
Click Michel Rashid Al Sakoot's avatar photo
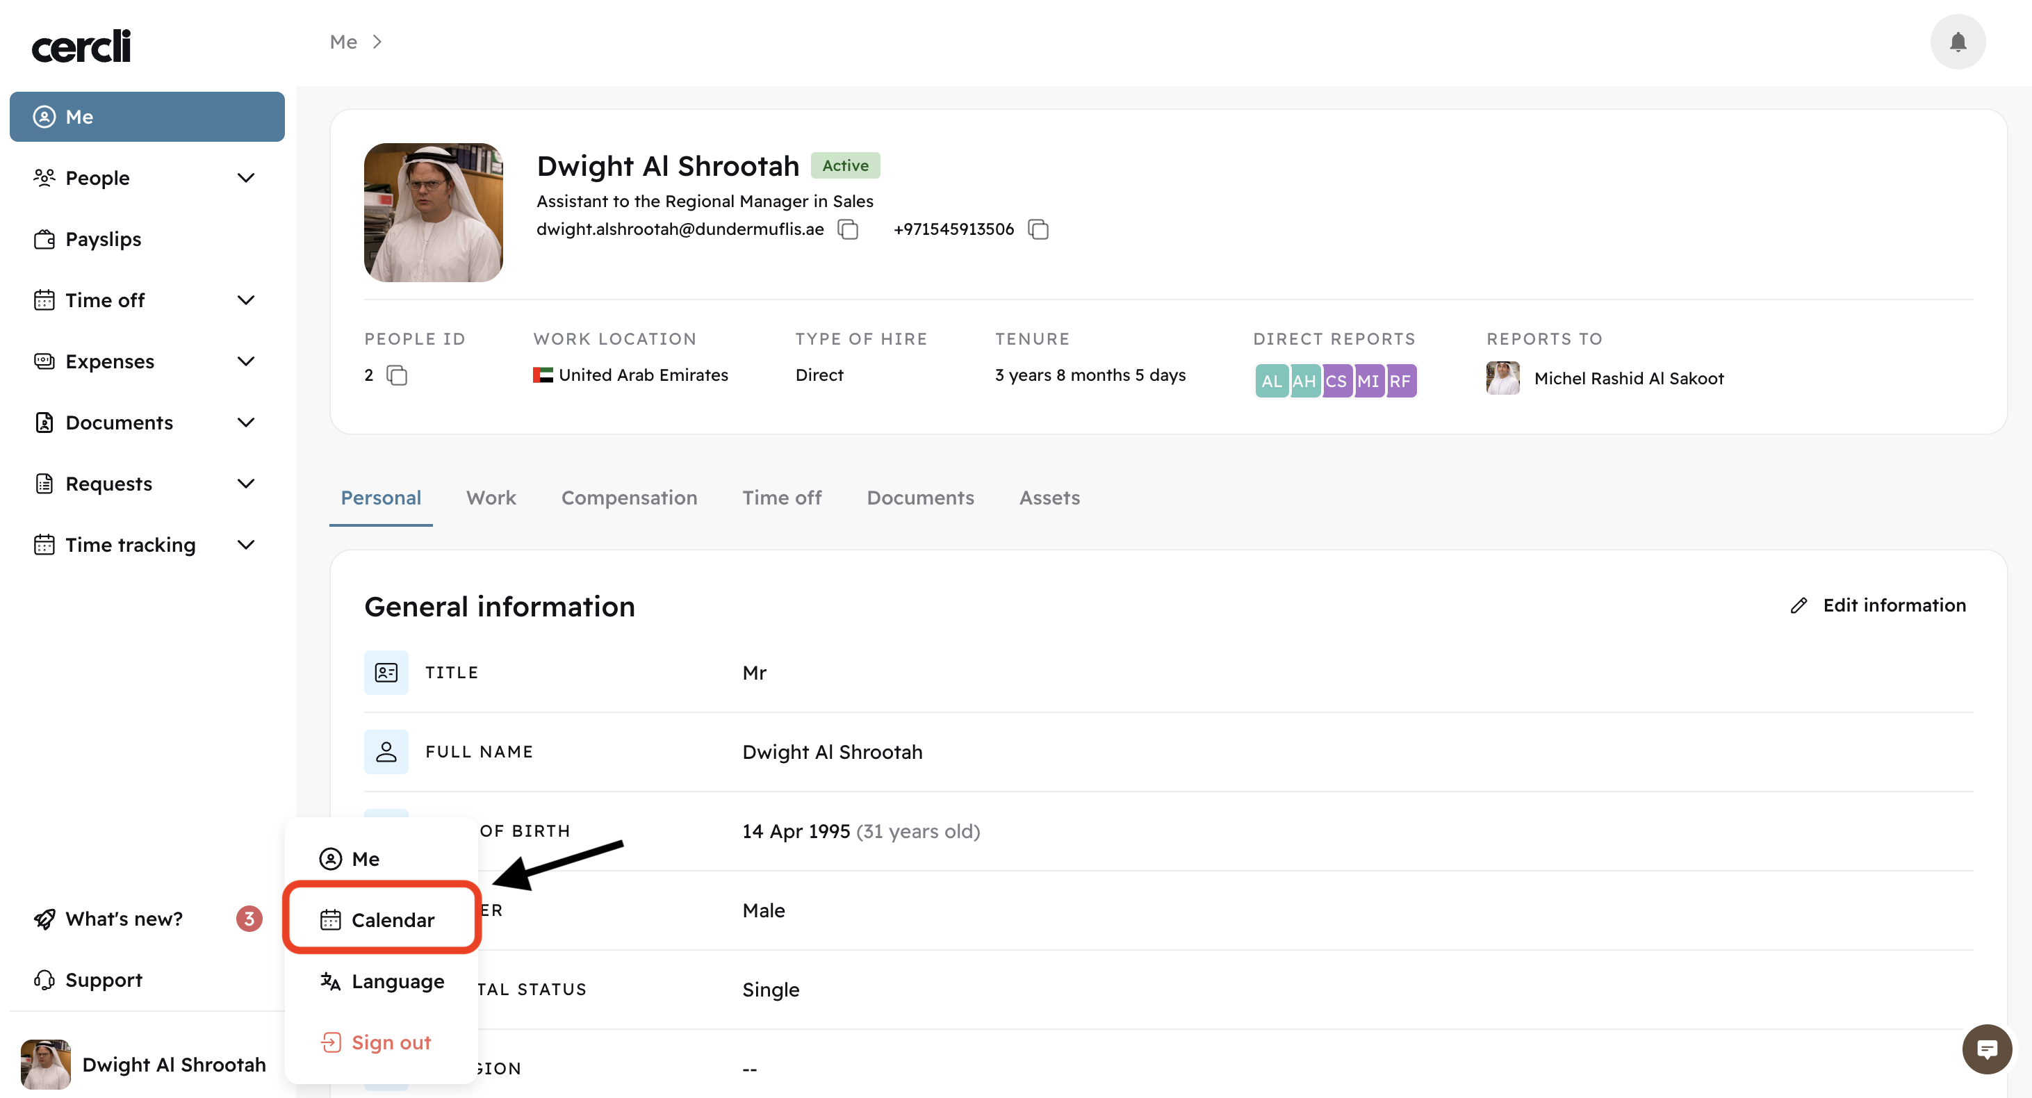coord(1502,379)
